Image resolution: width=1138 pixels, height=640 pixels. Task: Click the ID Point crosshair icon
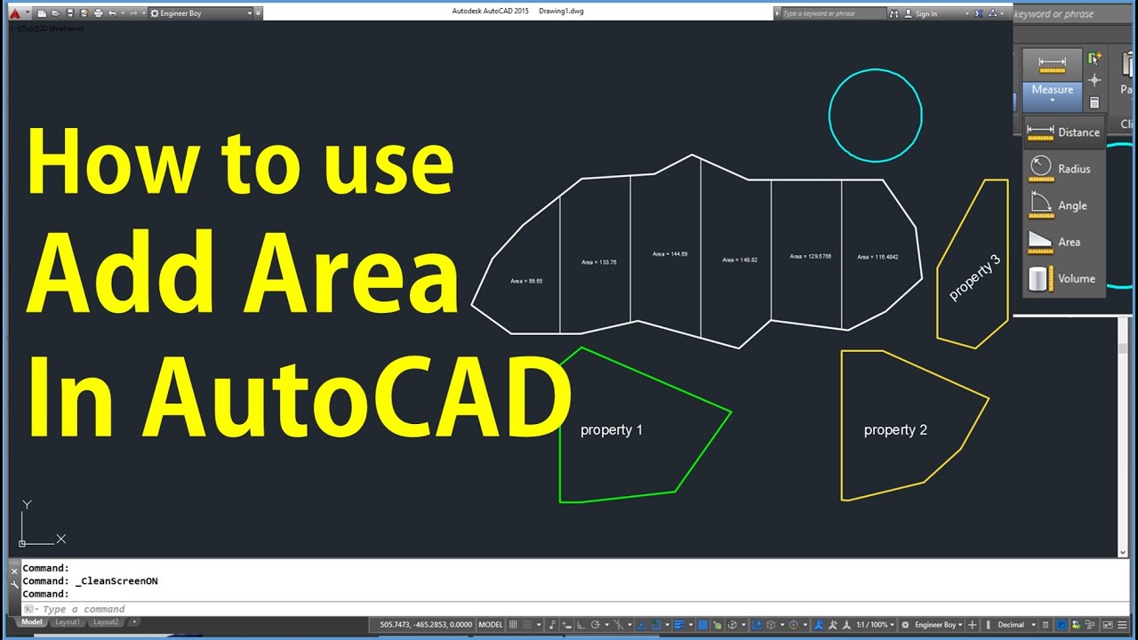1094,80
